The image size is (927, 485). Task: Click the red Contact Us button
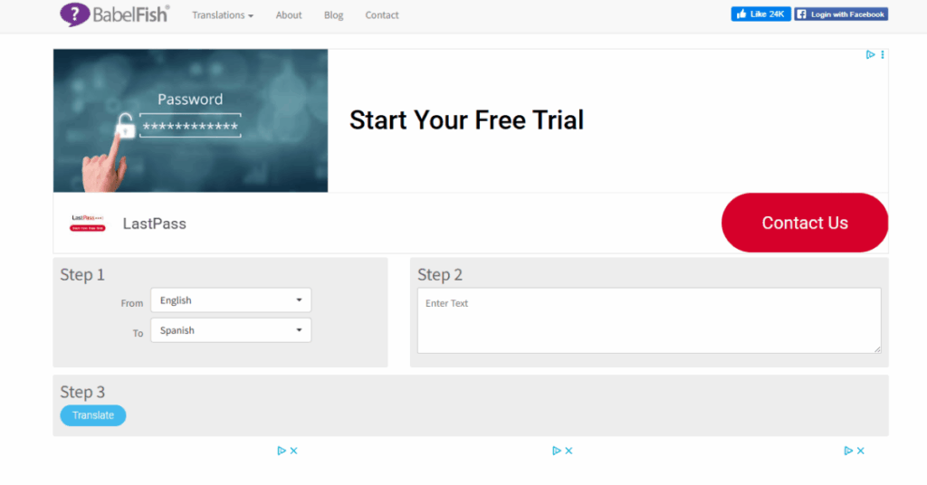[x=804, y=223]
